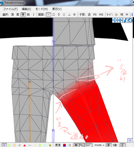Screen dimensions: 134x147
Task: Click the four-arrow move view icon
Action: [x=120, y=20]
